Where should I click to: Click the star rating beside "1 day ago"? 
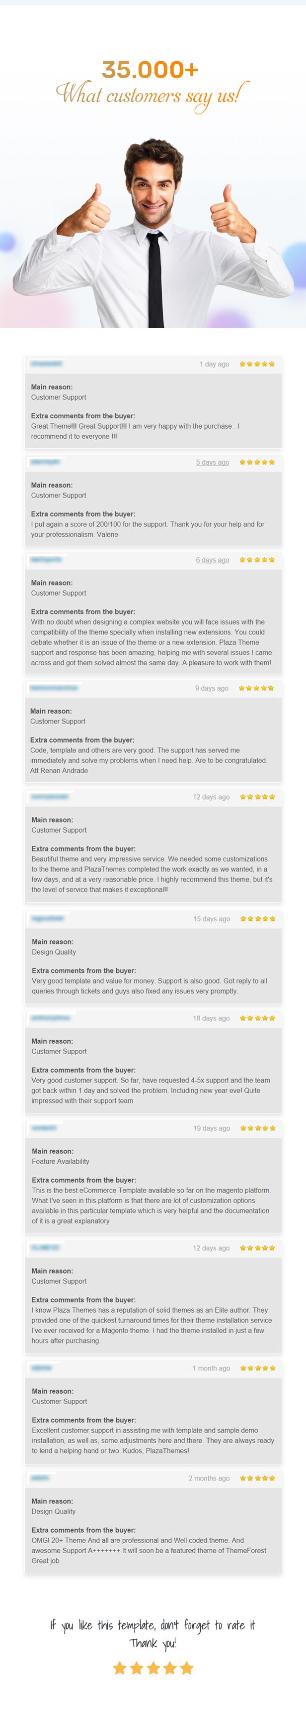click(256, 364)
